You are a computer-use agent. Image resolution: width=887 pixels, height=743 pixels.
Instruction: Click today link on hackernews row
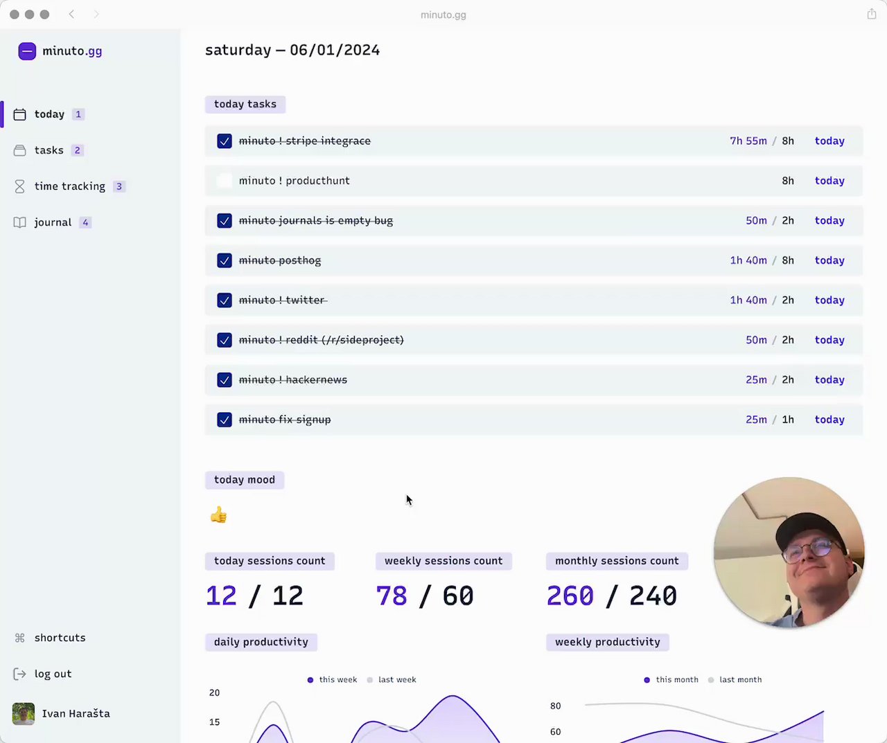(829, 380)
